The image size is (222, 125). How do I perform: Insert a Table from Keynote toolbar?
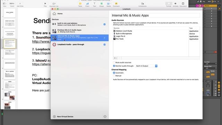click(x=80, y=5)
